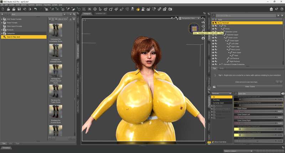285x153 pixels.
Task: Click the Save scene floppy icon
Action: tap(19, 9)
